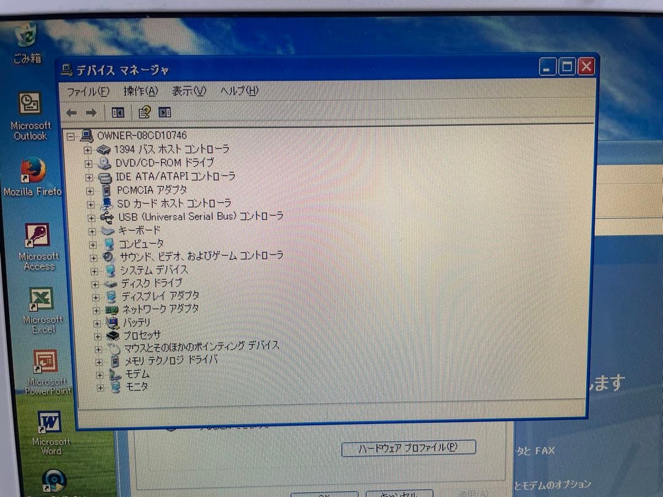Select the ディスプレイ アダプタ icon
Viewport: 663px width, 497px height.
(x=112, y=296)
